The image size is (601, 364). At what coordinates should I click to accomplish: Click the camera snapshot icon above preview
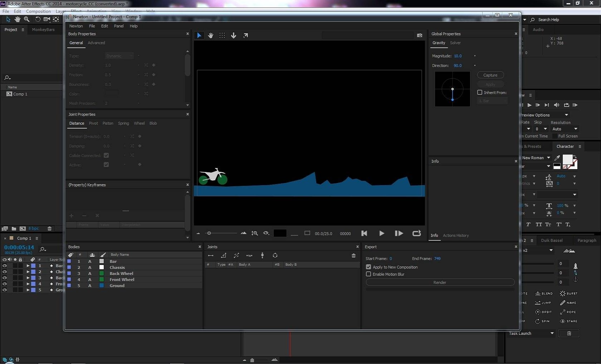pos(420,35)
